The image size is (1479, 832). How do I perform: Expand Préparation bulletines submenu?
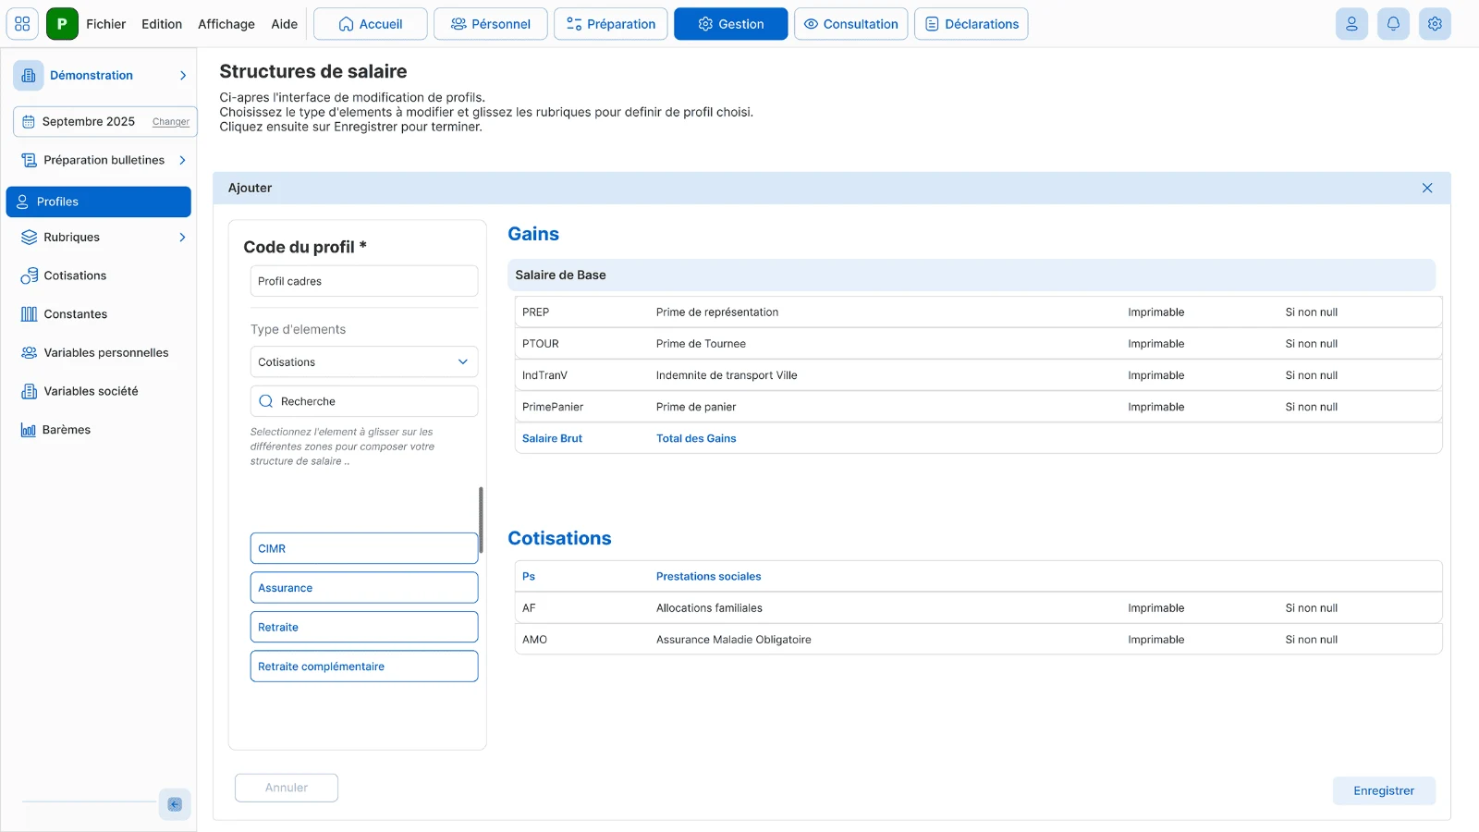click(x=182, y=160)
